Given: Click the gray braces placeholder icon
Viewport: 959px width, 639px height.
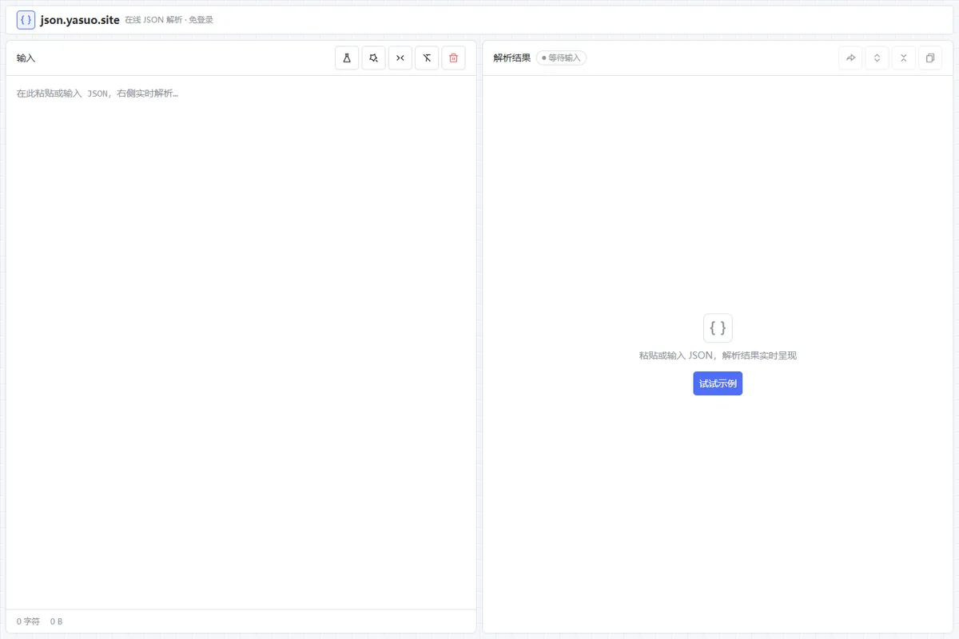Looking at the screenshot, I should tap(718, 327).
